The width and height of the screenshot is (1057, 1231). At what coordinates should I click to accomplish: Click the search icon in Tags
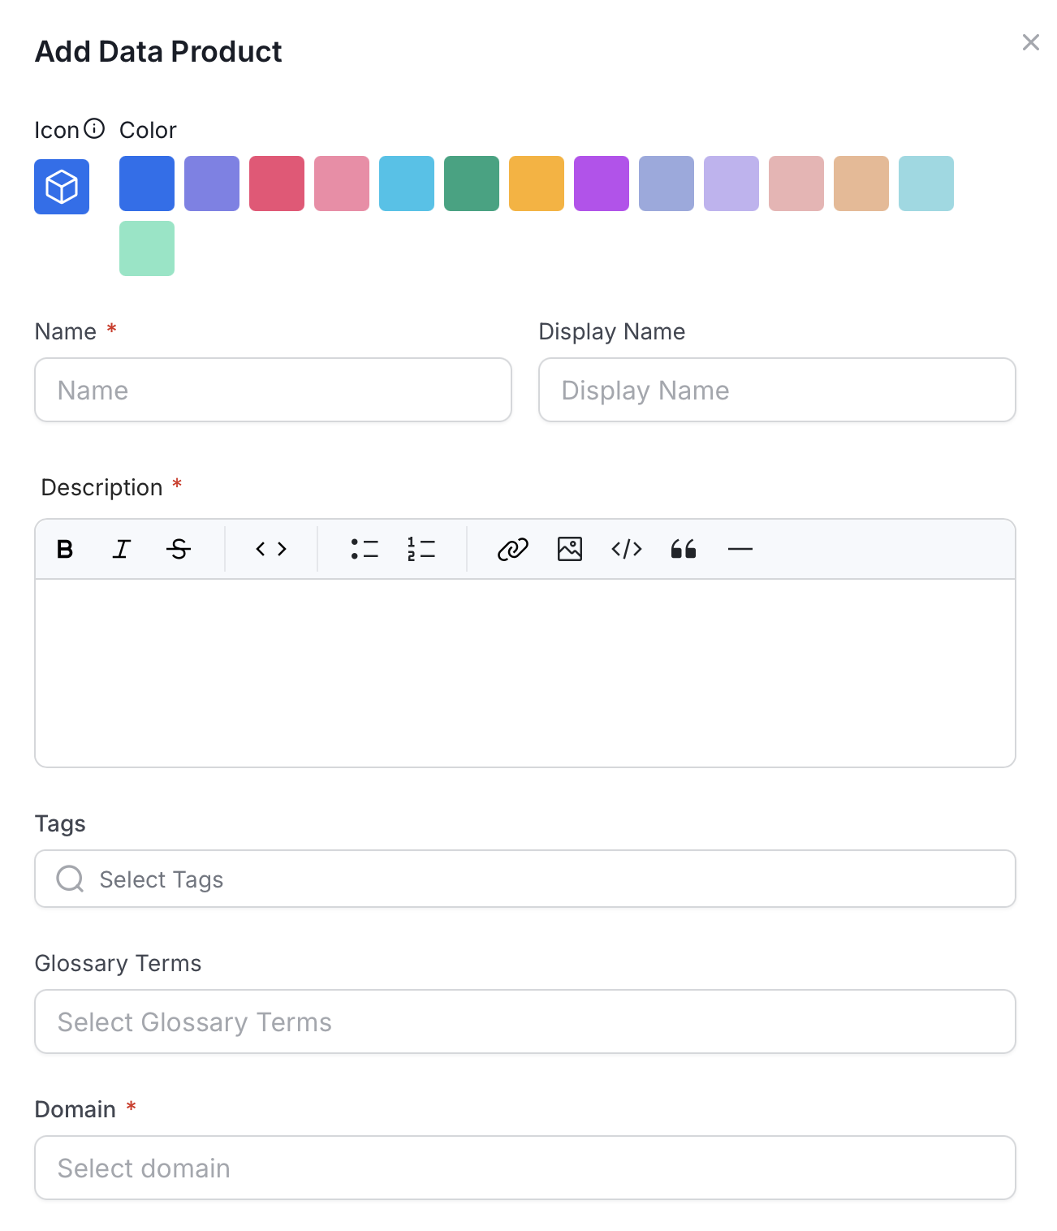70,879
